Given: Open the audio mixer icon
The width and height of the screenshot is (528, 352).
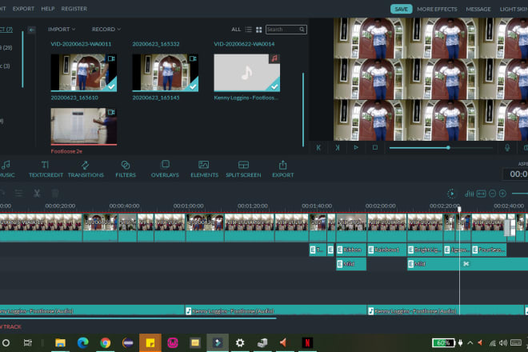Looking at the screenshot, I should [x=469, y=194].
